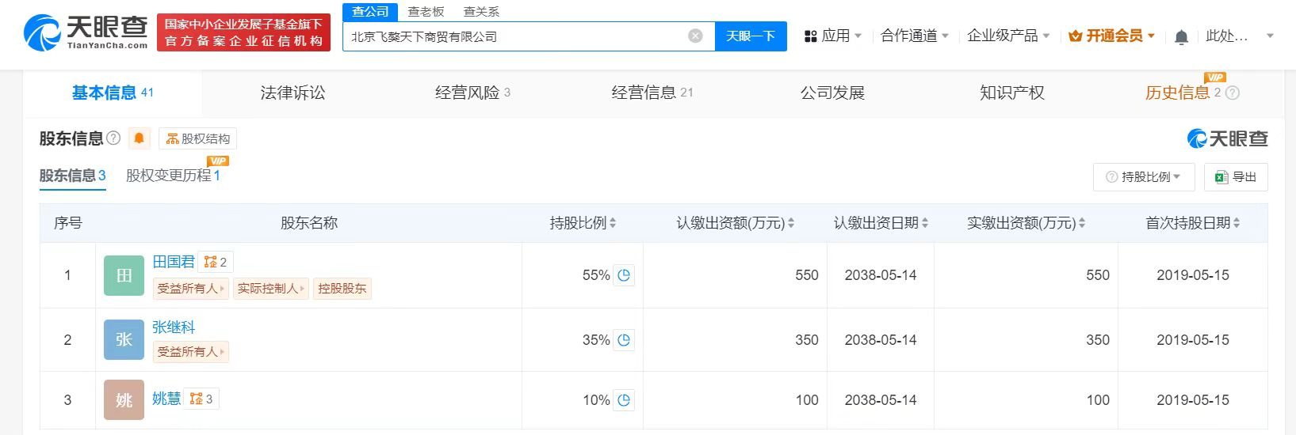Clear the search box with the X icon
Screen dimensions: 1296x435
point(695,36)
